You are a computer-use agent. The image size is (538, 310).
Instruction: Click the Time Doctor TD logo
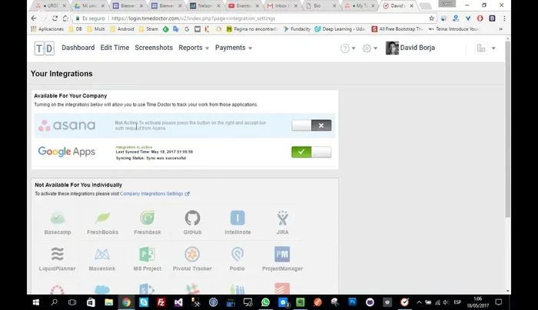coord(45,48)
